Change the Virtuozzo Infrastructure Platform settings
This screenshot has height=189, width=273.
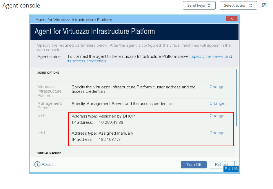218,87
